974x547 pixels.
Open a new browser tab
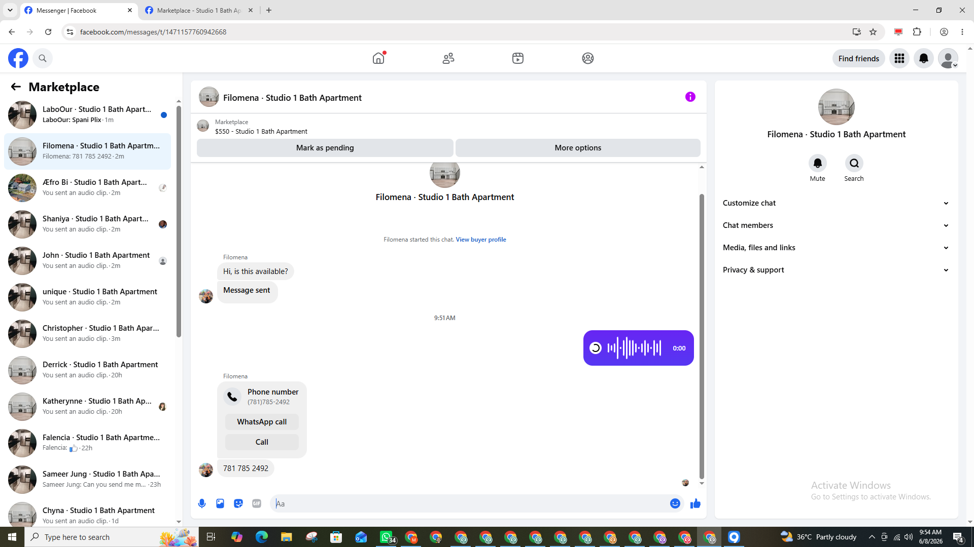[269, 10]
